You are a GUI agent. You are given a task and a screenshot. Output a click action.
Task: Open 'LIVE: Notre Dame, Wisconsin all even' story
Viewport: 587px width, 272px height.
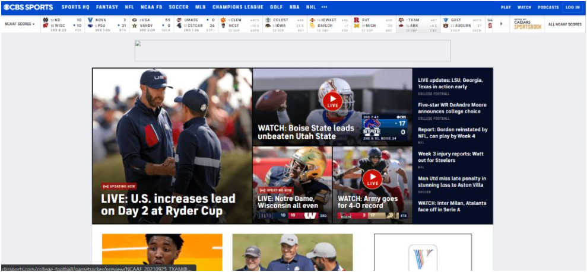click(288, 202)
